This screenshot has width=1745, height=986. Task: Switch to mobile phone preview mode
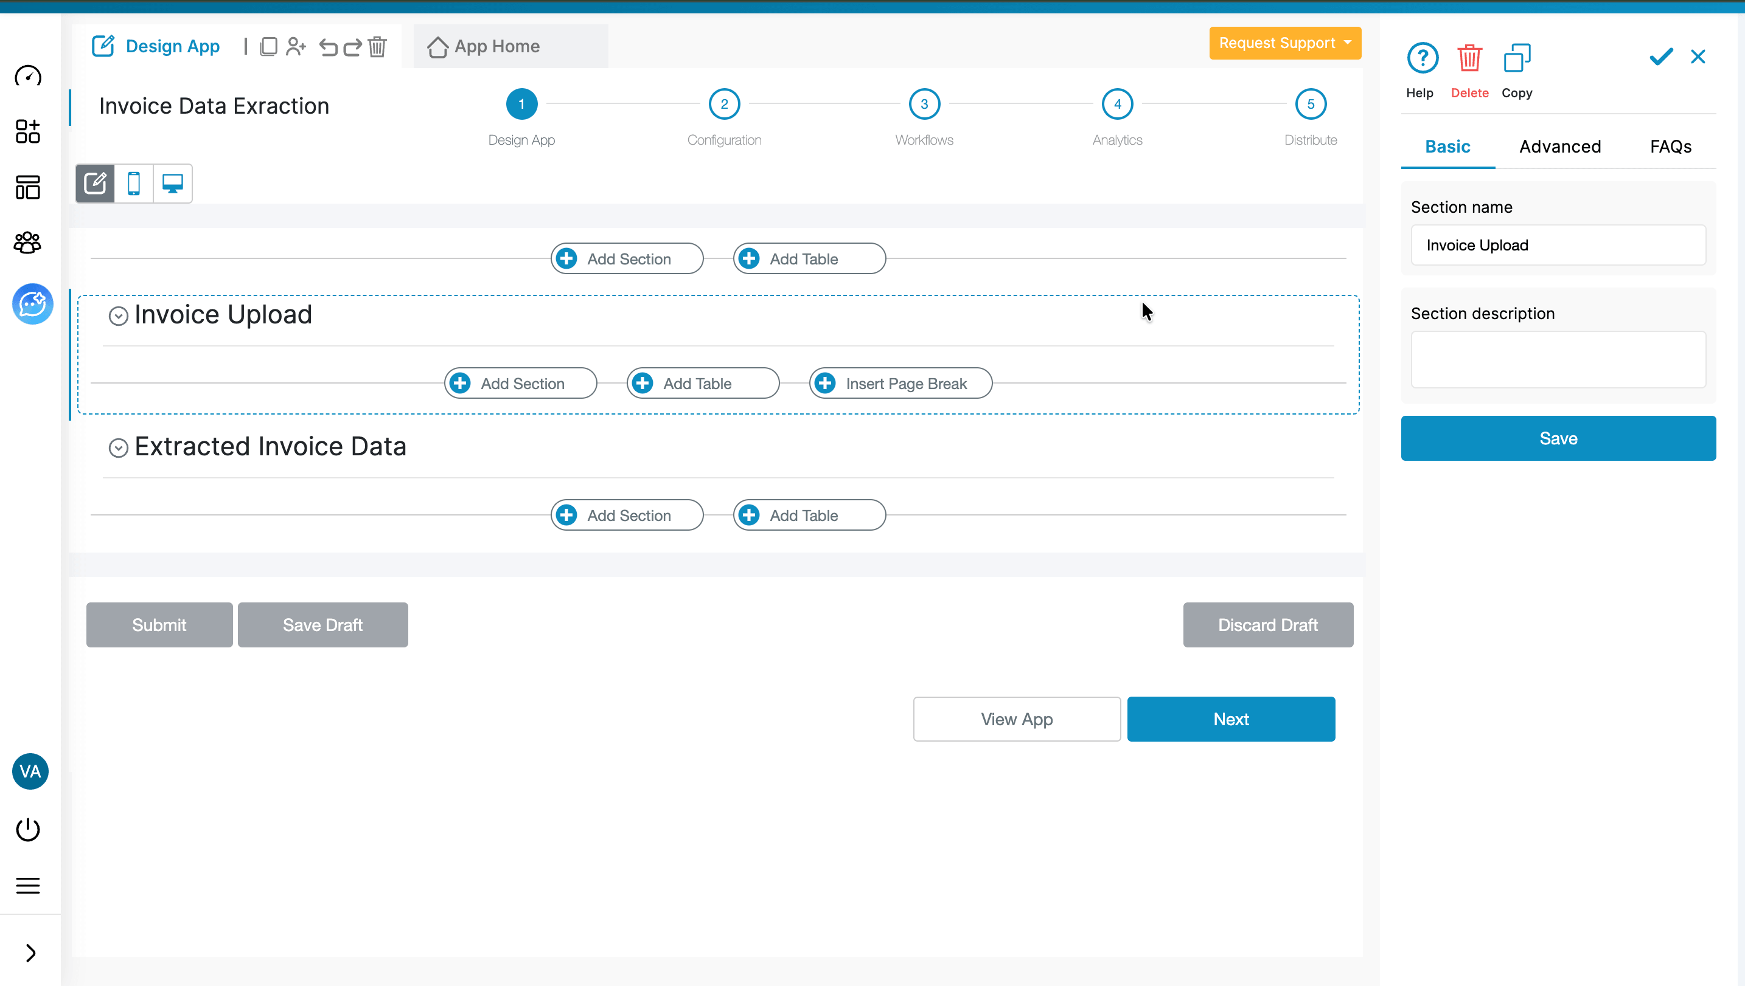coord(134,184)
